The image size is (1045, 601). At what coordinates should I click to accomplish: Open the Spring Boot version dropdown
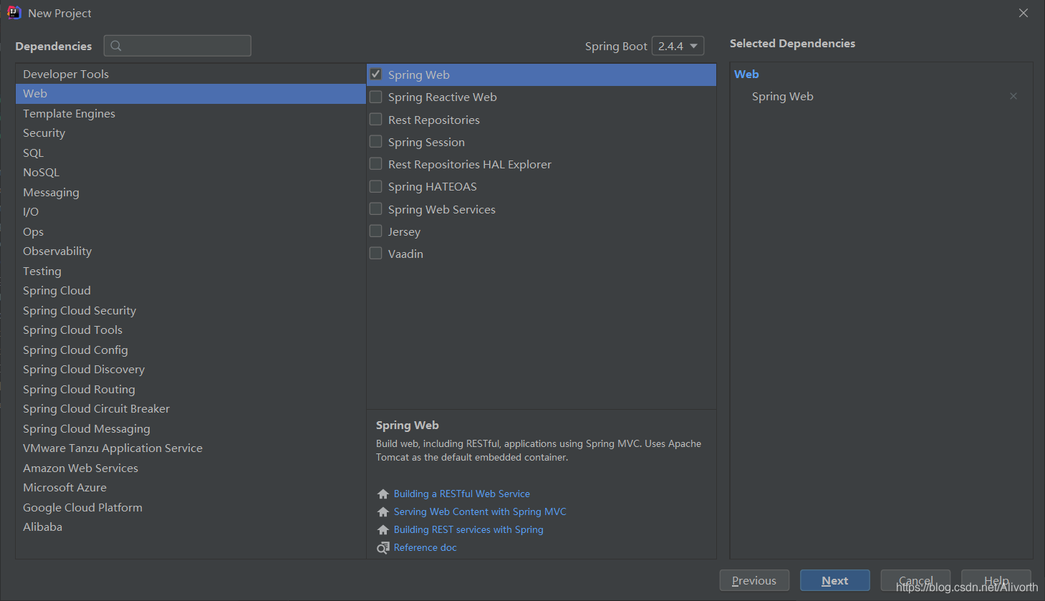point(678,46)
